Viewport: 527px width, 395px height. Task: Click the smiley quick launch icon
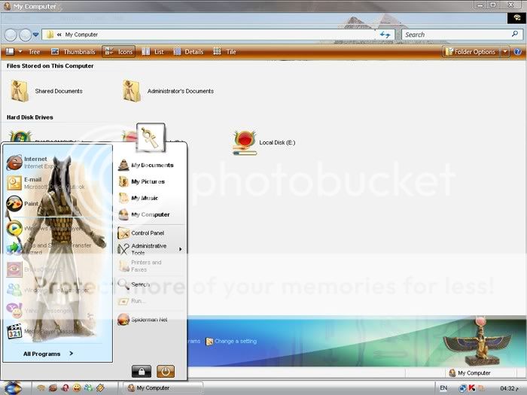tap(77, 388)
